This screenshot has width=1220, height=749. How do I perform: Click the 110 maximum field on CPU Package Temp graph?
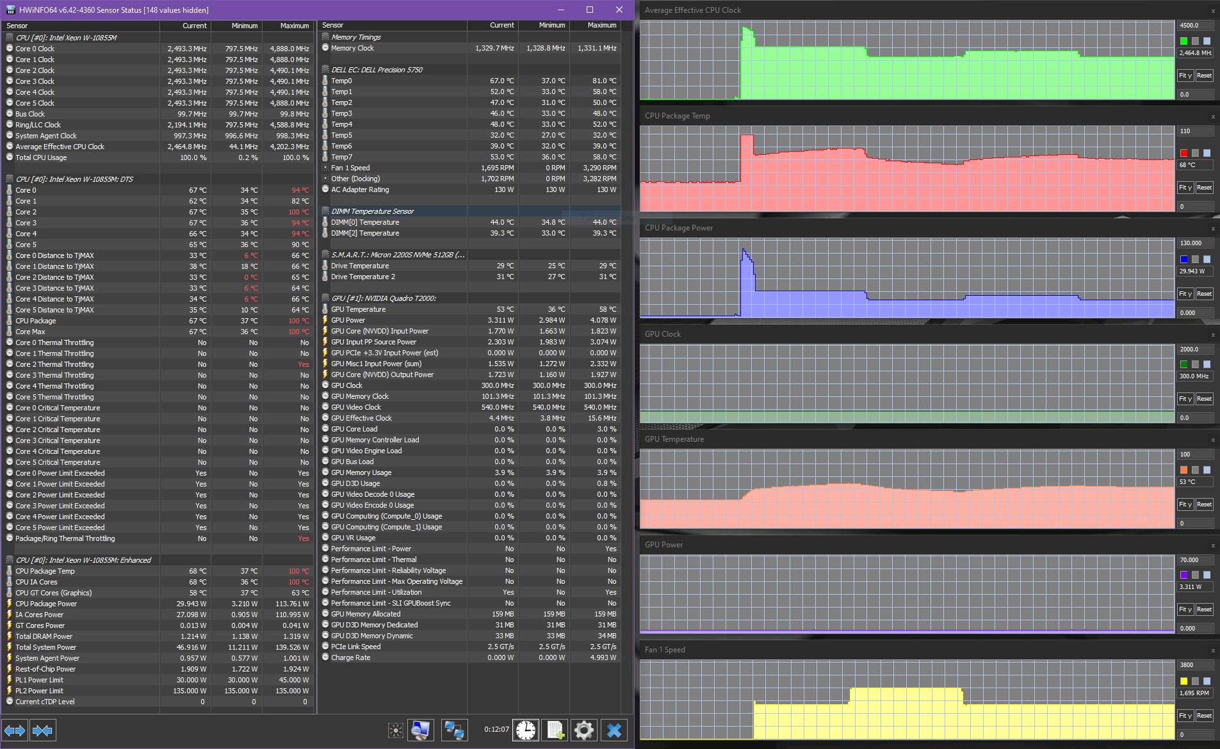[x=1196, y=131]
